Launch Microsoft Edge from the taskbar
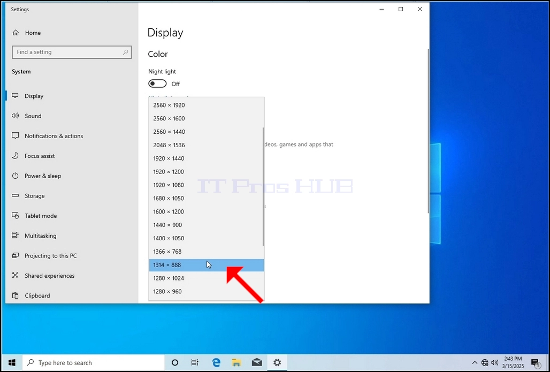This screenshot has height=372, width=550. pos(216,362)
